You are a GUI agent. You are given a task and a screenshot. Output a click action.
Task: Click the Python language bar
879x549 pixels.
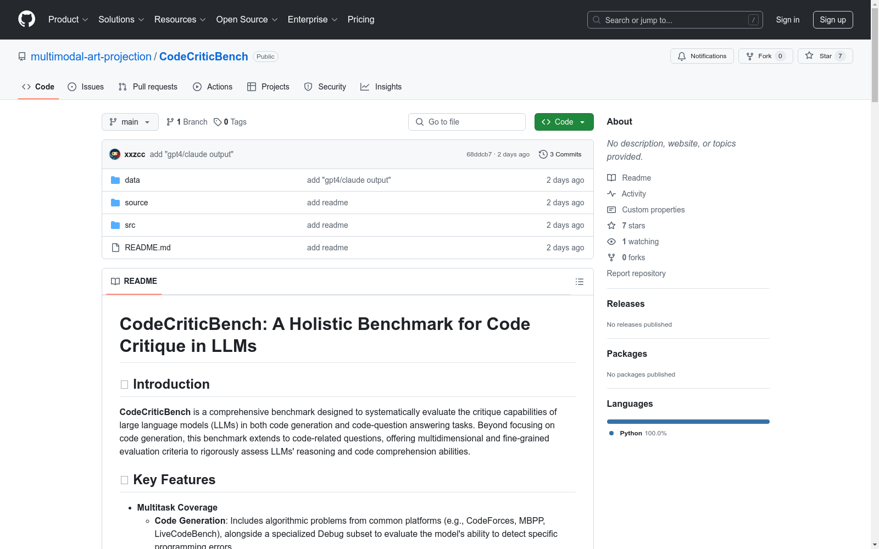coord(688,422)
